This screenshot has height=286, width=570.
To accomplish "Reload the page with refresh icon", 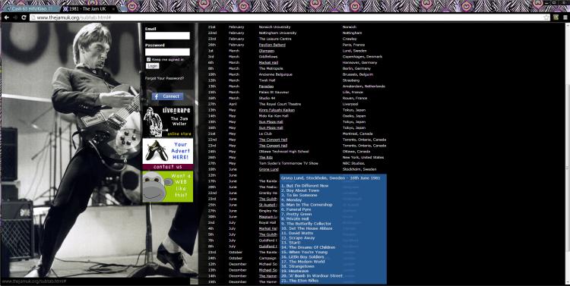I will (24, 17).
